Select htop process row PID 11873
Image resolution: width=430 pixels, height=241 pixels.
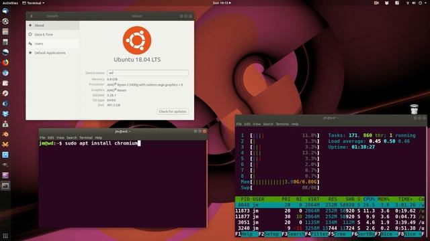coord(330,211)
